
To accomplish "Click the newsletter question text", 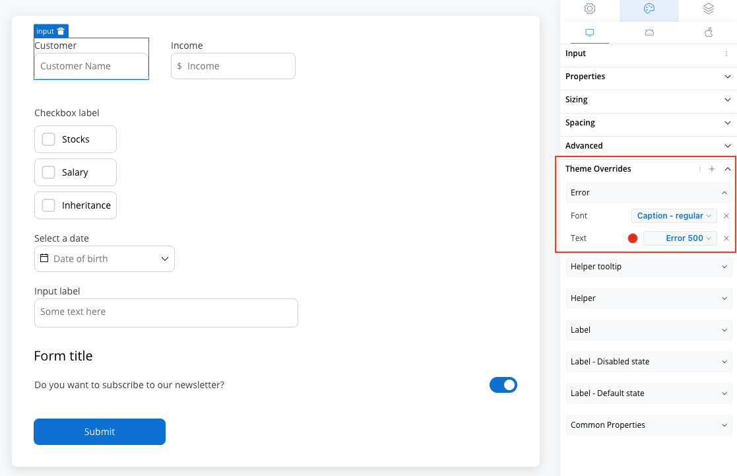I will pyautogui.click(x=129, y=385).
